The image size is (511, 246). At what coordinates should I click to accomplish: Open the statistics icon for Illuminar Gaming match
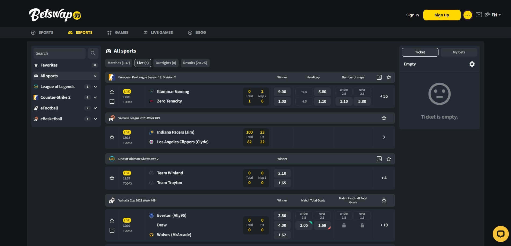[112, 101]
